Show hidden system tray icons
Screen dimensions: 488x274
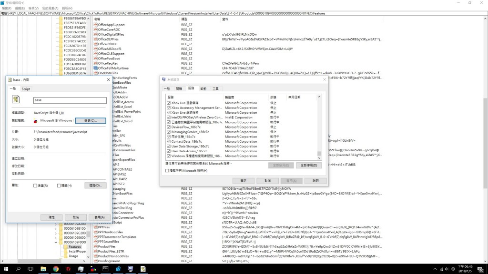pyautogui.click(x=435, y=269)
